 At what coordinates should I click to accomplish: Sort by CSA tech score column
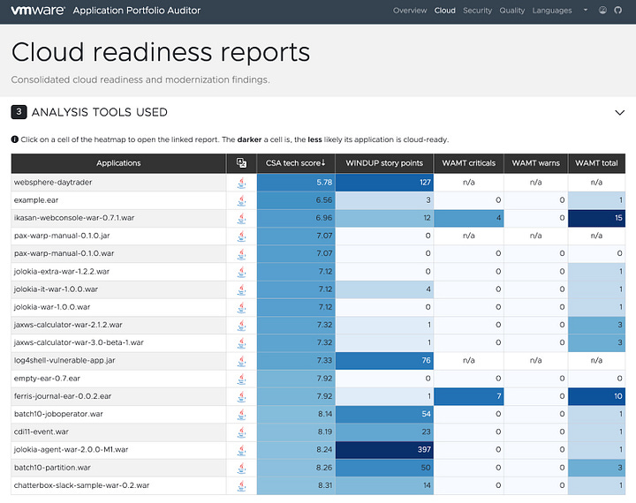296,163
